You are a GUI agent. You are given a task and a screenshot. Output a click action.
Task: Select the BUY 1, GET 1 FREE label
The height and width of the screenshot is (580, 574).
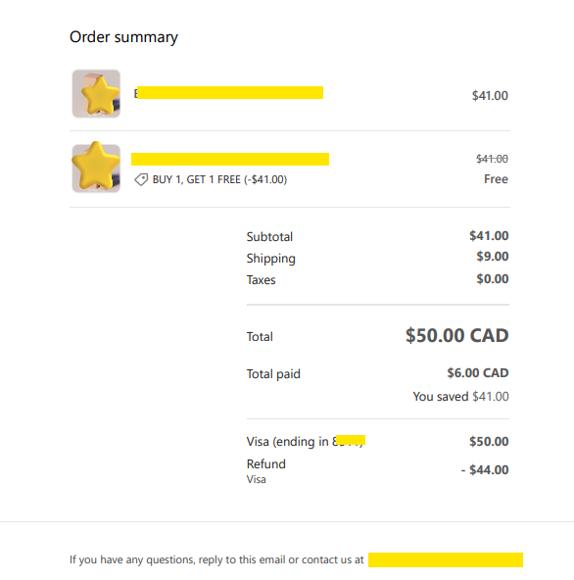[x=219, y=179]
